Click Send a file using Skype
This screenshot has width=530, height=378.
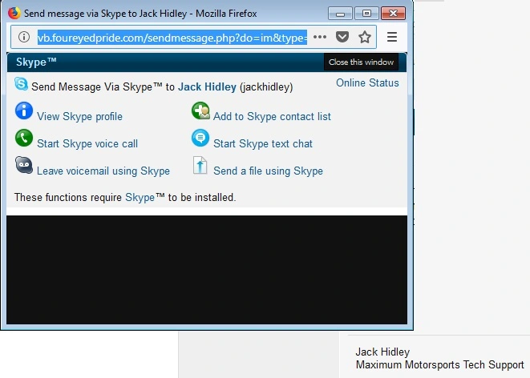click(x=268, y=171)
